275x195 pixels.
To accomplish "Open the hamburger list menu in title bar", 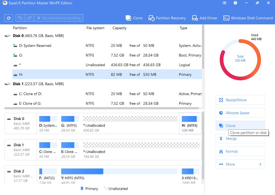I will [224, 3].
